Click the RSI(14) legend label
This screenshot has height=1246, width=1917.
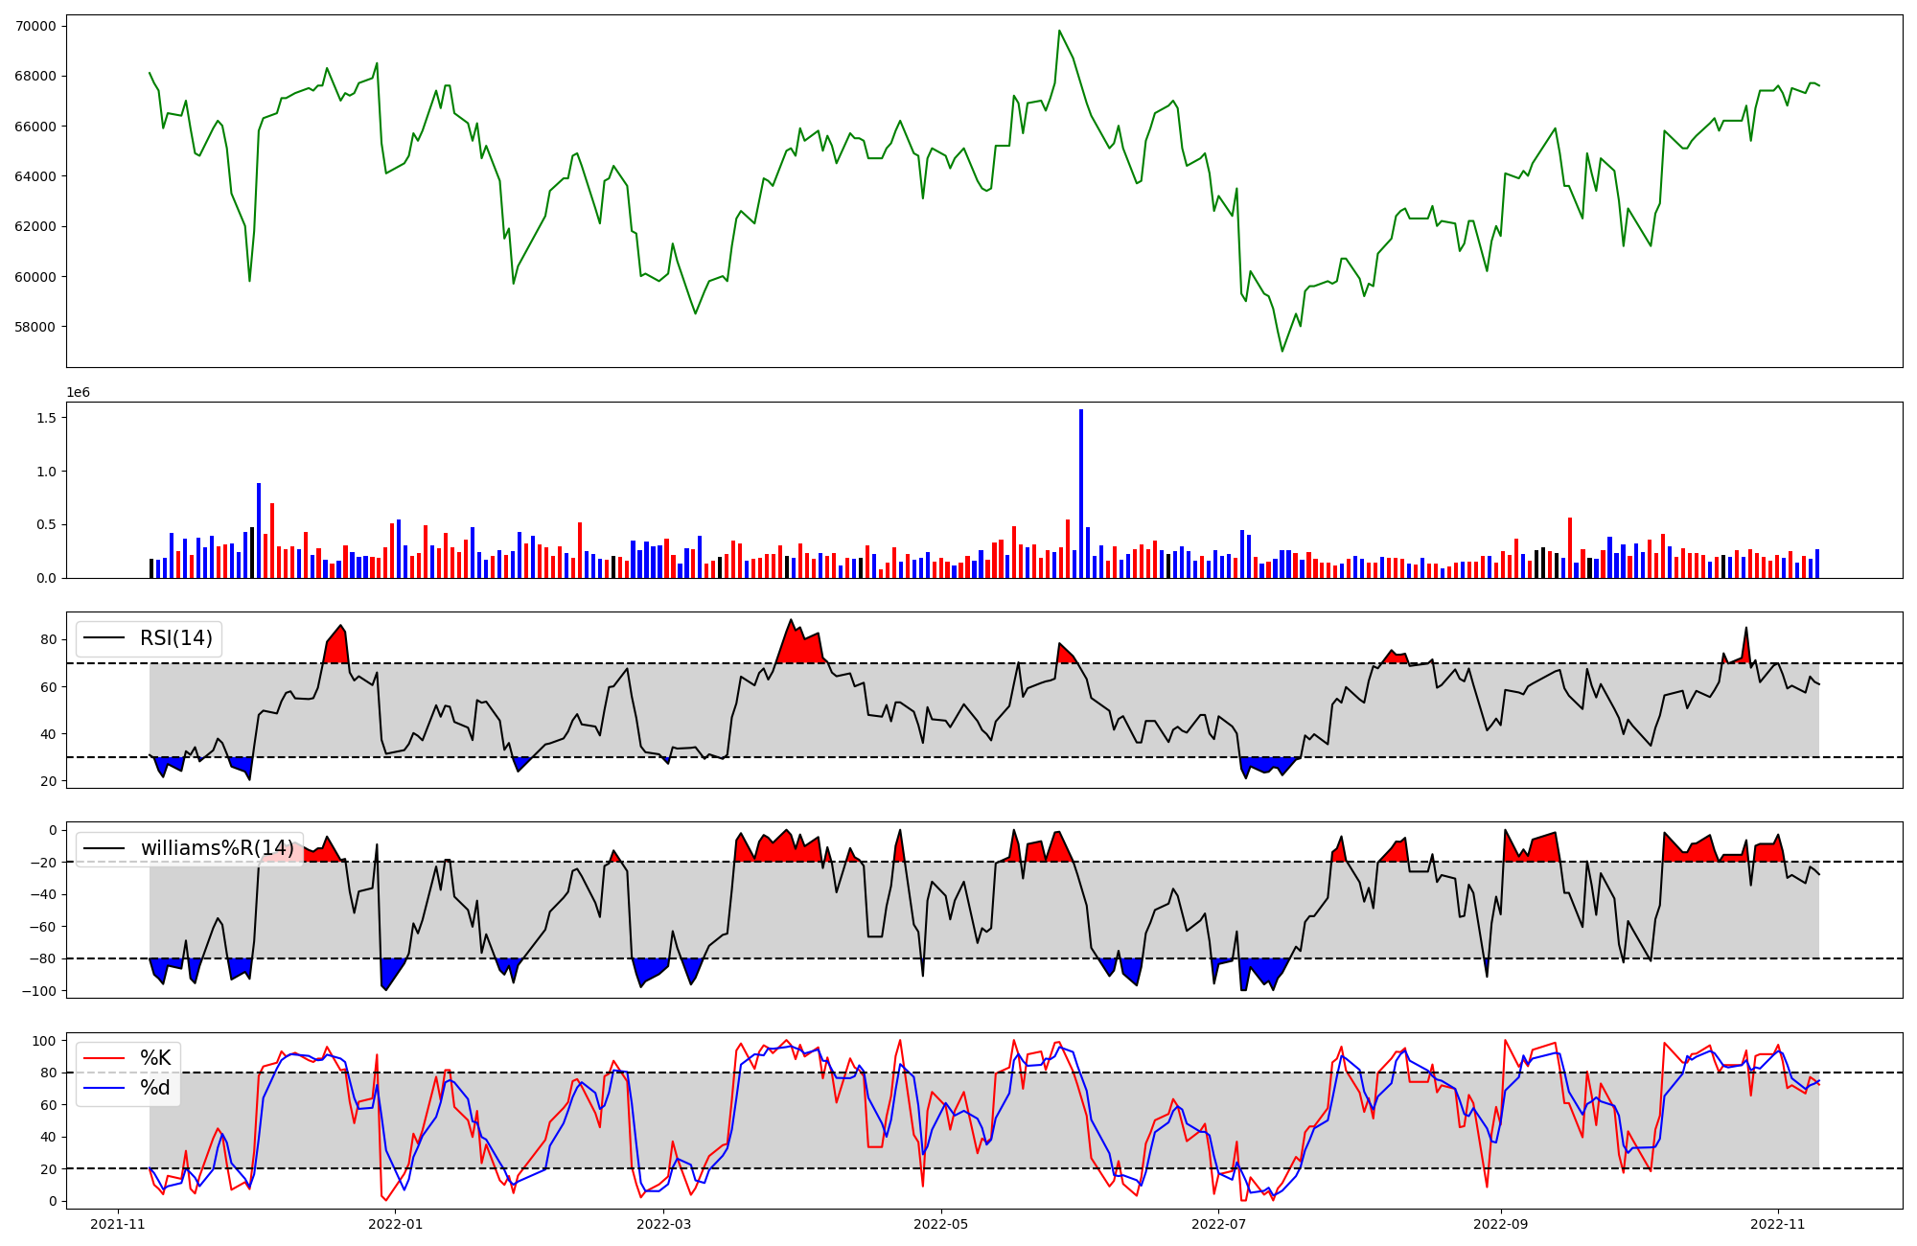coord(176,638)
